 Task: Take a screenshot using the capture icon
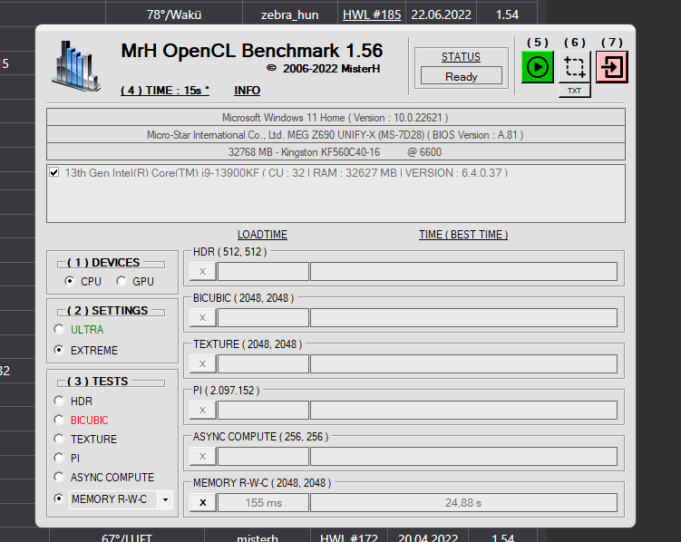[574, 67]
